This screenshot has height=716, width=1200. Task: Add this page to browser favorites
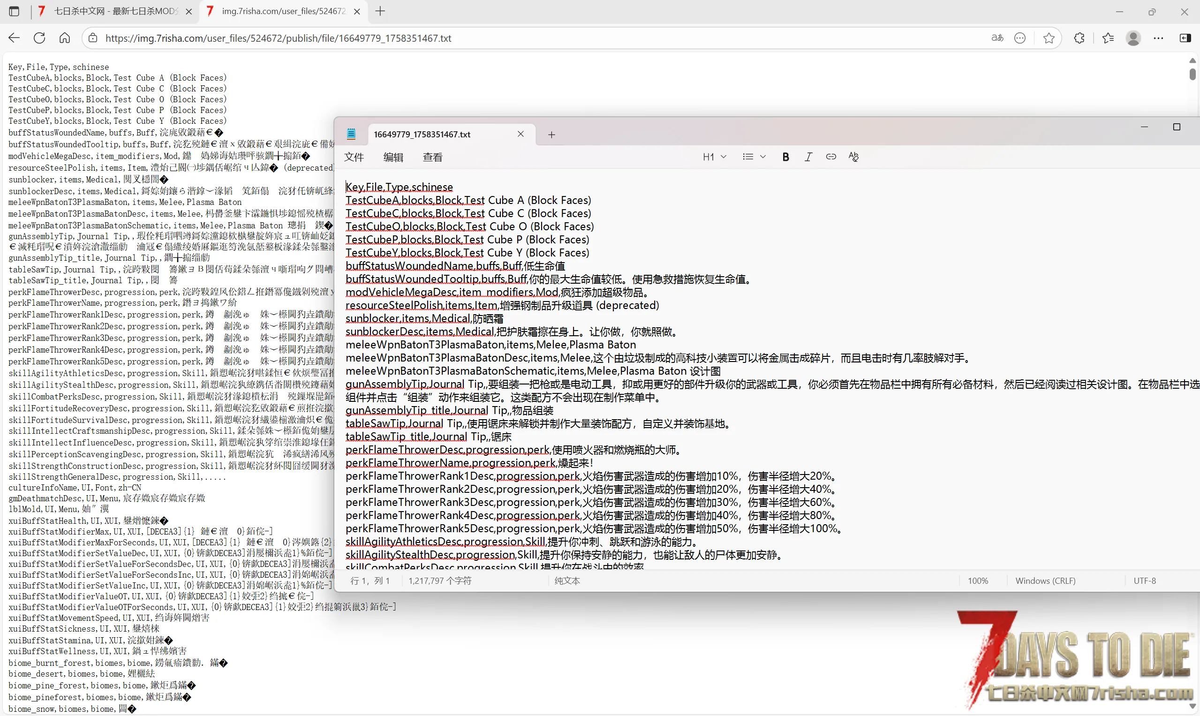coord(1049,38)
